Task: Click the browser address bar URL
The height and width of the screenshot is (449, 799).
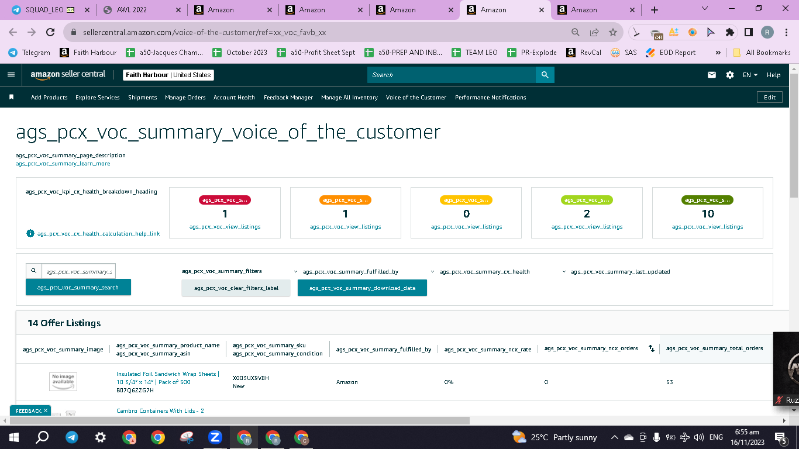Action: pos(204,33)
